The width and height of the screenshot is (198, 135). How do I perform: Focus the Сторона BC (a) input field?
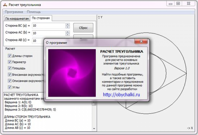coord(49,26)
